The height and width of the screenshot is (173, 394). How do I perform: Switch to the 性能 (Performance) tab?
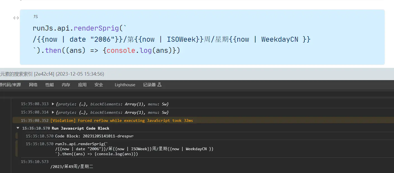click(x=50, y=85)
